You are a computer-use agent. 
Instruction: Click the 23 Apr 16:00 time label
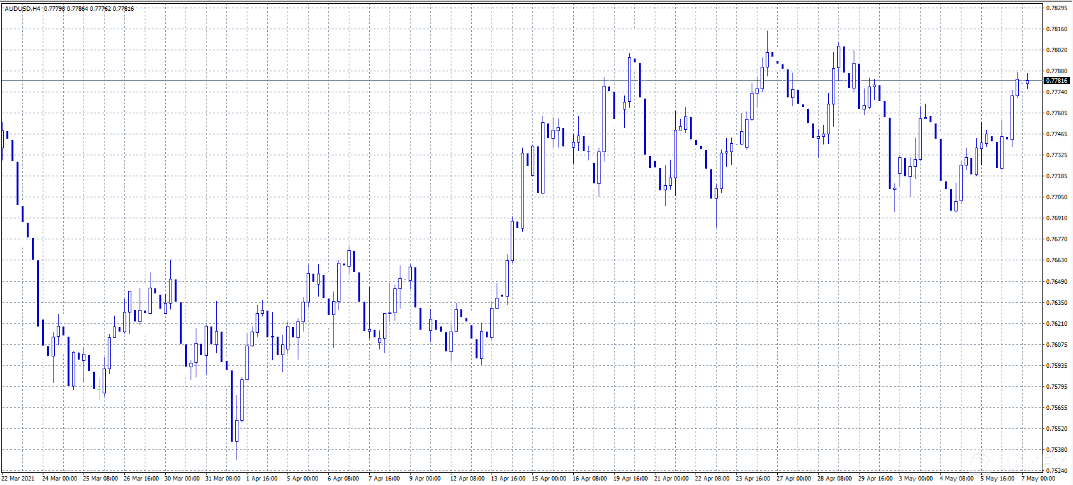click(752, 479)
